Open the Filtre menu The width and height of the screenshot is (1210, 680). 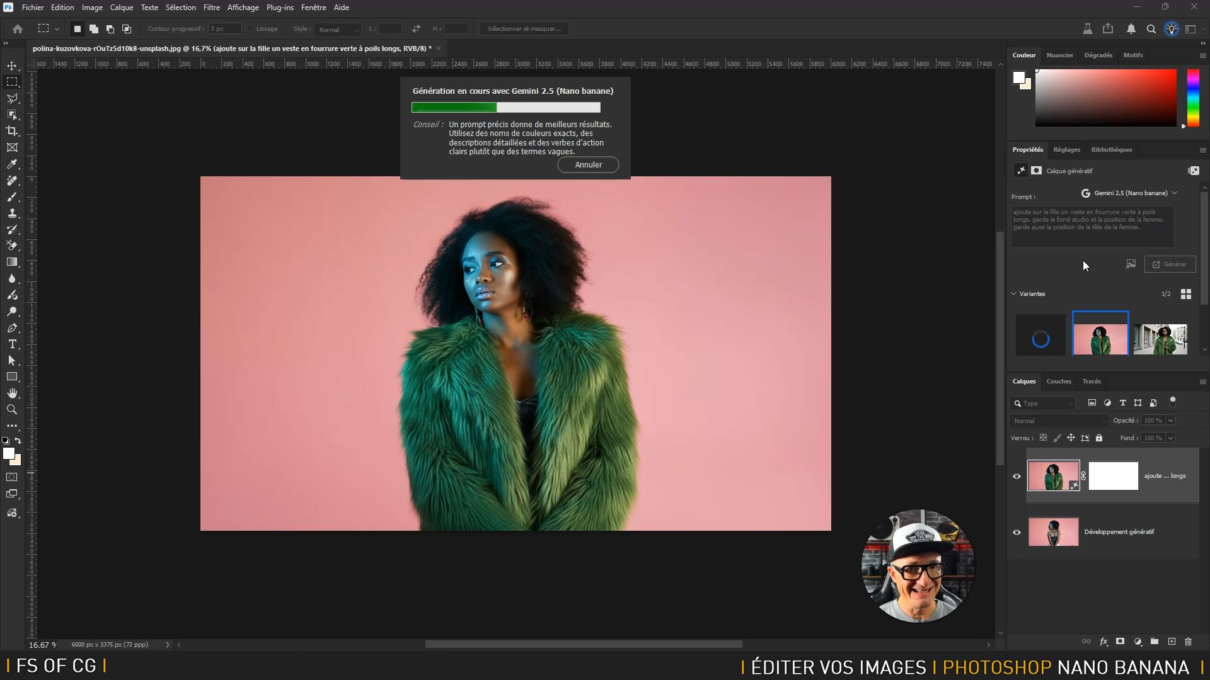(211, 8)
